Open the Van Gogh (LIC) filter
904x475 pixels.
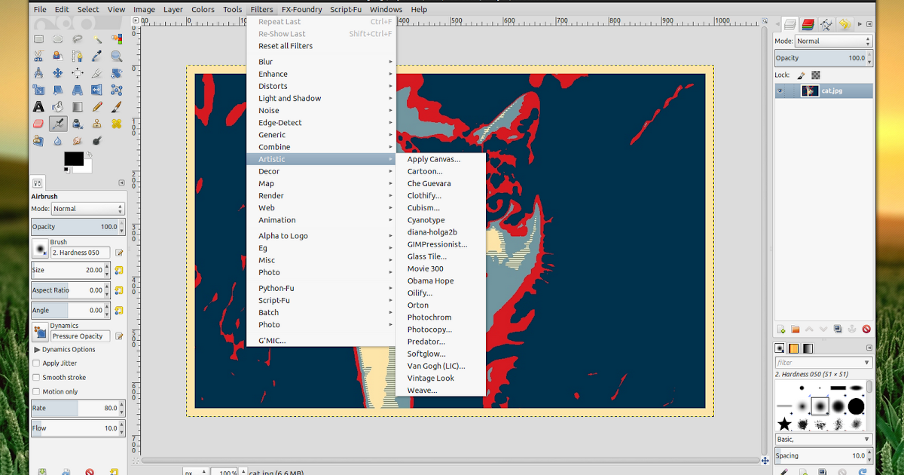(x=436, y=366)
